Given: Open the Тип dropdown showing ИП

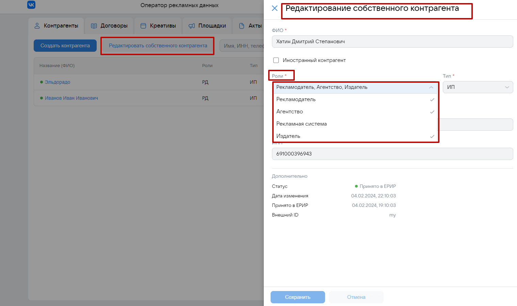Looking at the screenshot, I should click(478, 87).
